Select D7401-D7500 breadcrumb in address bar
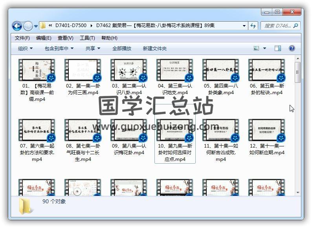Screen dimensions: 312x228 pyautogui.click(x=71, y=26)
